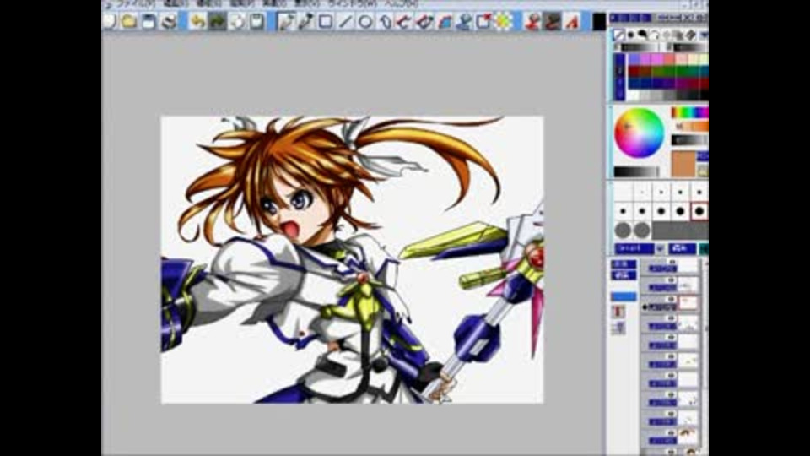Choose the arc-shaped brush type icon

[655, 35]
